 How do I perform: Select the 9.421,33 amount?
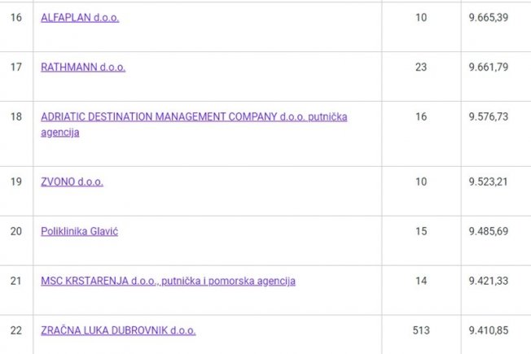point(488,282)
